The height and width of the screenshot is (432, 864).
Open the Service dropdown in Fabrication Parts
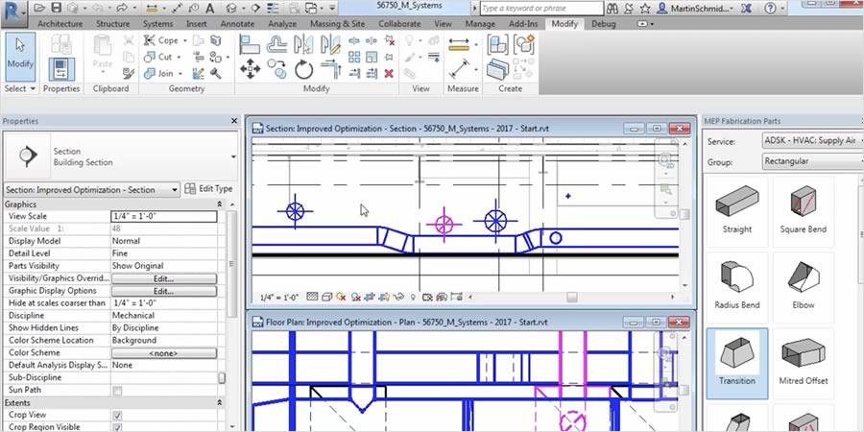(x=813, y=140)
